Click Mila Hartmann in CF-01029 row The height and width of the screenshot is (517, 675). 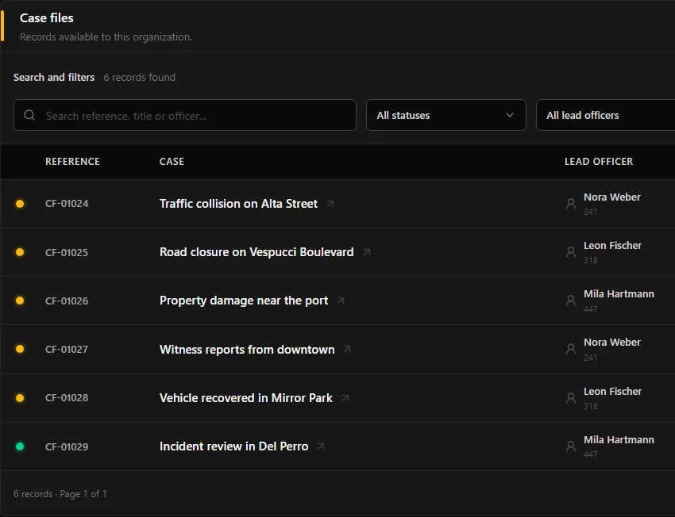pyautogui.click(x=619, y=440)
